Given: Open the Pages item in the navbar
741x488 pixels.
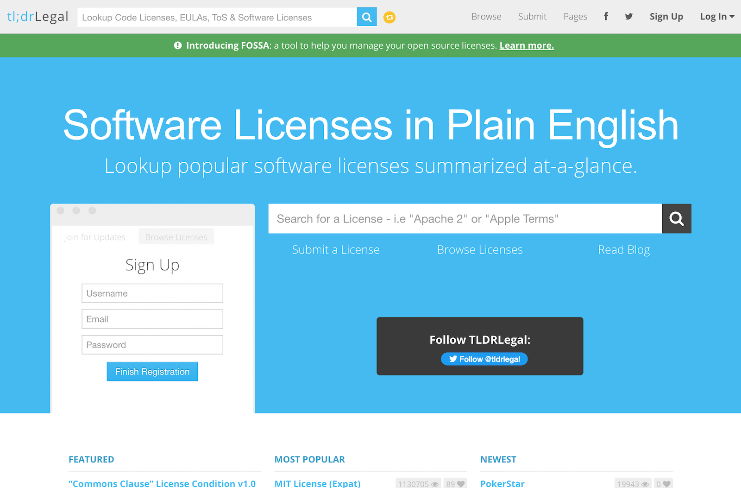Looking at the screenshot, I should [575, 17].
